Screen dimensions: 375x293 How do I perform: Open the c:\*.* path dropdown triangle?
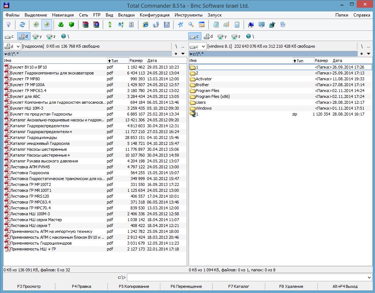pyautogui.click(x=191, y=54)
